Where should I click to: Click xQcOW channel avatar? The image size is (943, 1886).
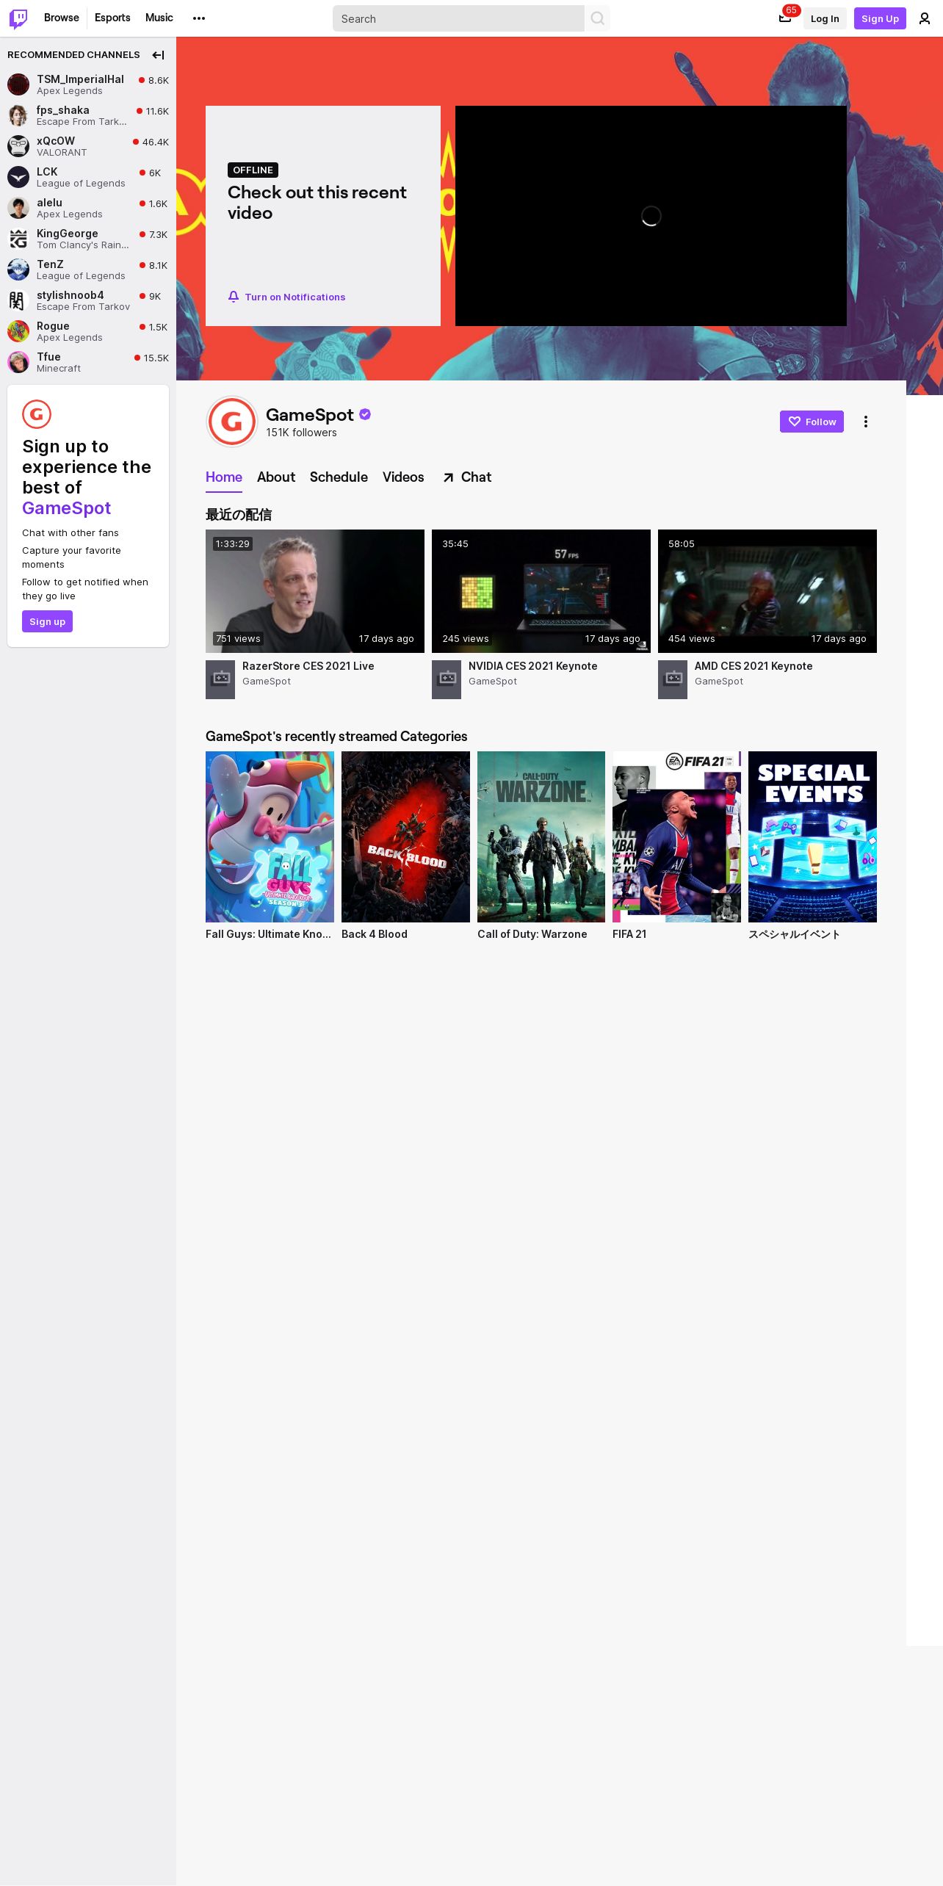pos(18,146)
